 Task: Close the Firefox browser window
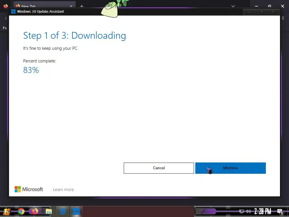click(283, 6)
